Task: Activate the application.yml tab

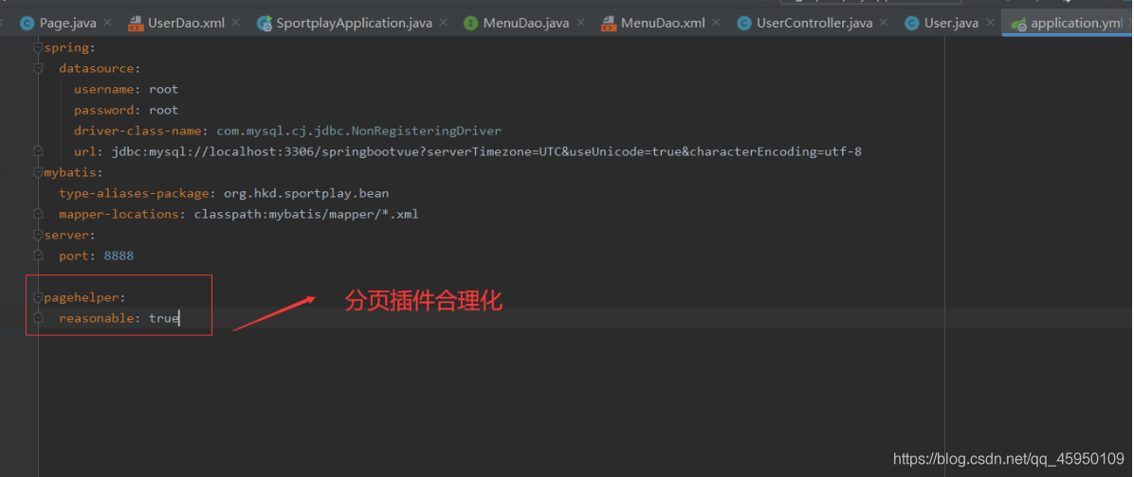Action: [1069, 23]
